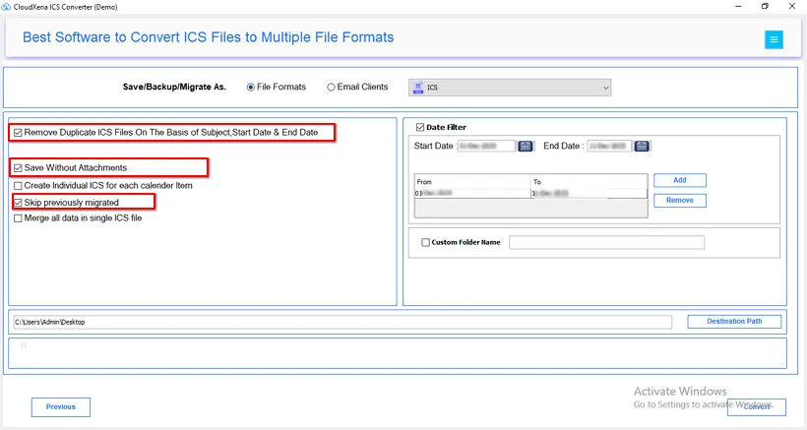
Task: Select the Email Clients radio button
Action: click(x=331, y=88)
